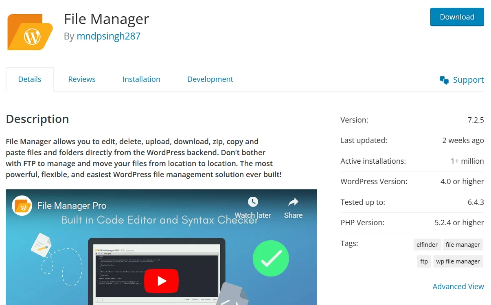Select the wp file manager tag
Image resolution: width=491 pixels, height=305 pixels.
coord(458,261)
